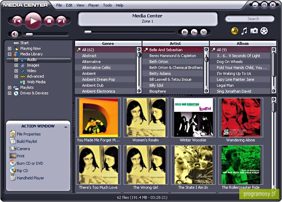The width and height of the screenshot is (282, 202).
Task: Open the View menu
Action: click(80, 5)
